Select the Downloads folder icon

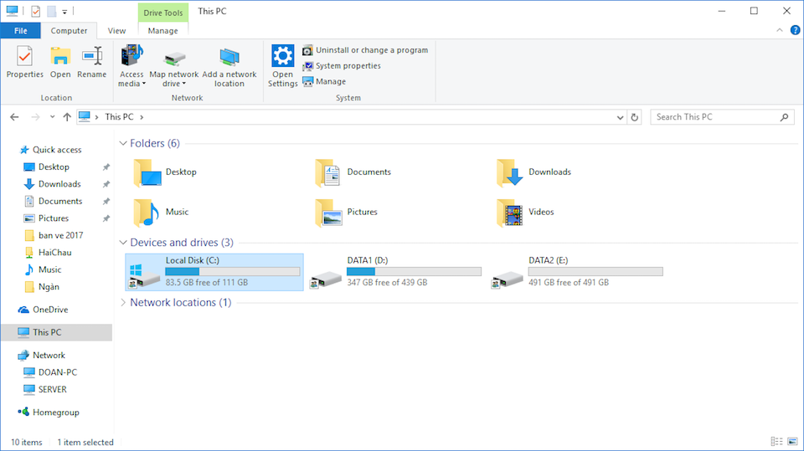pos(510,172)
